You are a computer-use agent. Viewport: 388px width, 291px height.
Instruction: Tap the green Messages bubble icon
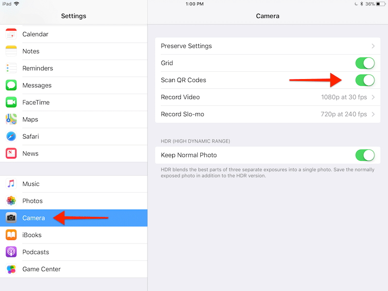[11, 85]
